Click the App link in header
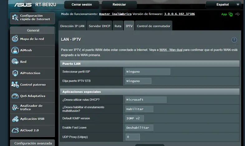Viewport: 245px width, 146px height. 224,14
